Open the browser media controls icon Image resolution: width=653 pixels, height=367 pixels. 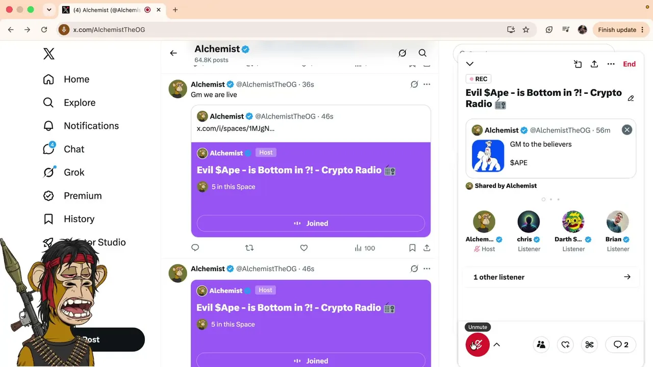[566, 30]
